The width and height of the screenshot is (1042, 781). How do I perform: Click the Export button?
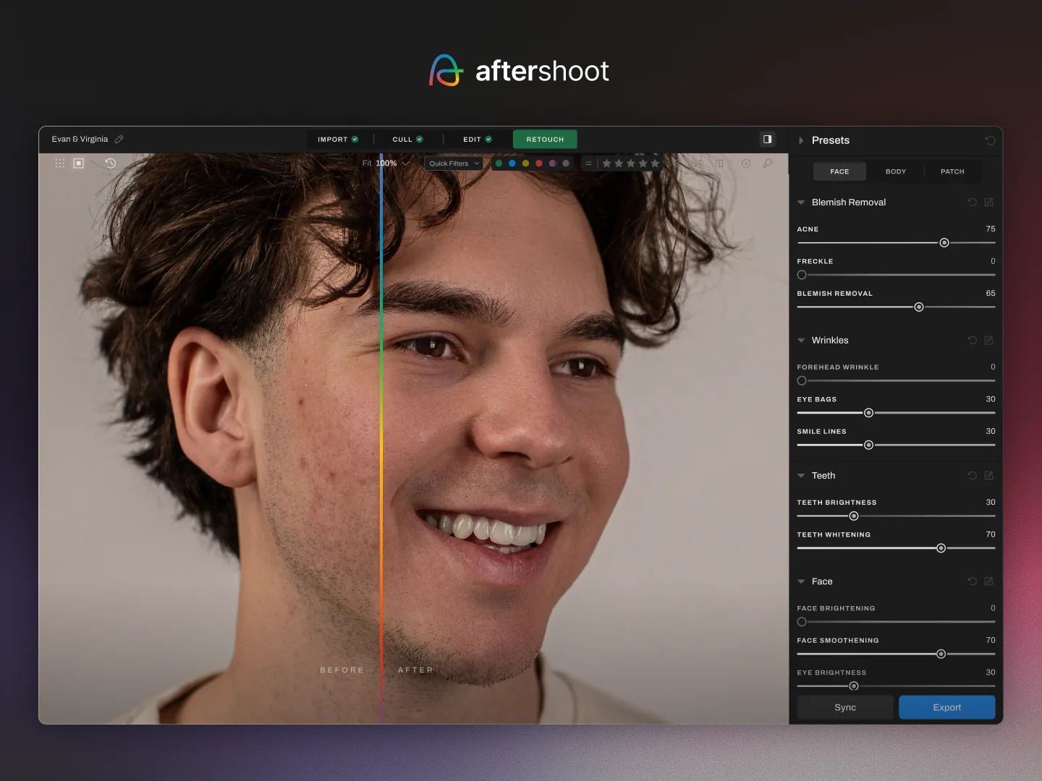coord(946,707)
